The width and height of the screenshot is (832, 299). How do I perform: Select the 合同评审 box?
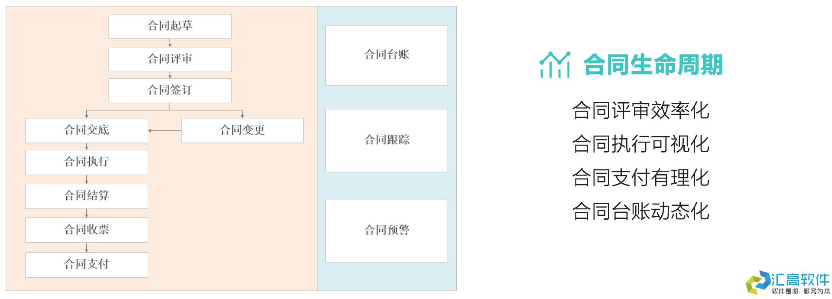coord(170,59)
